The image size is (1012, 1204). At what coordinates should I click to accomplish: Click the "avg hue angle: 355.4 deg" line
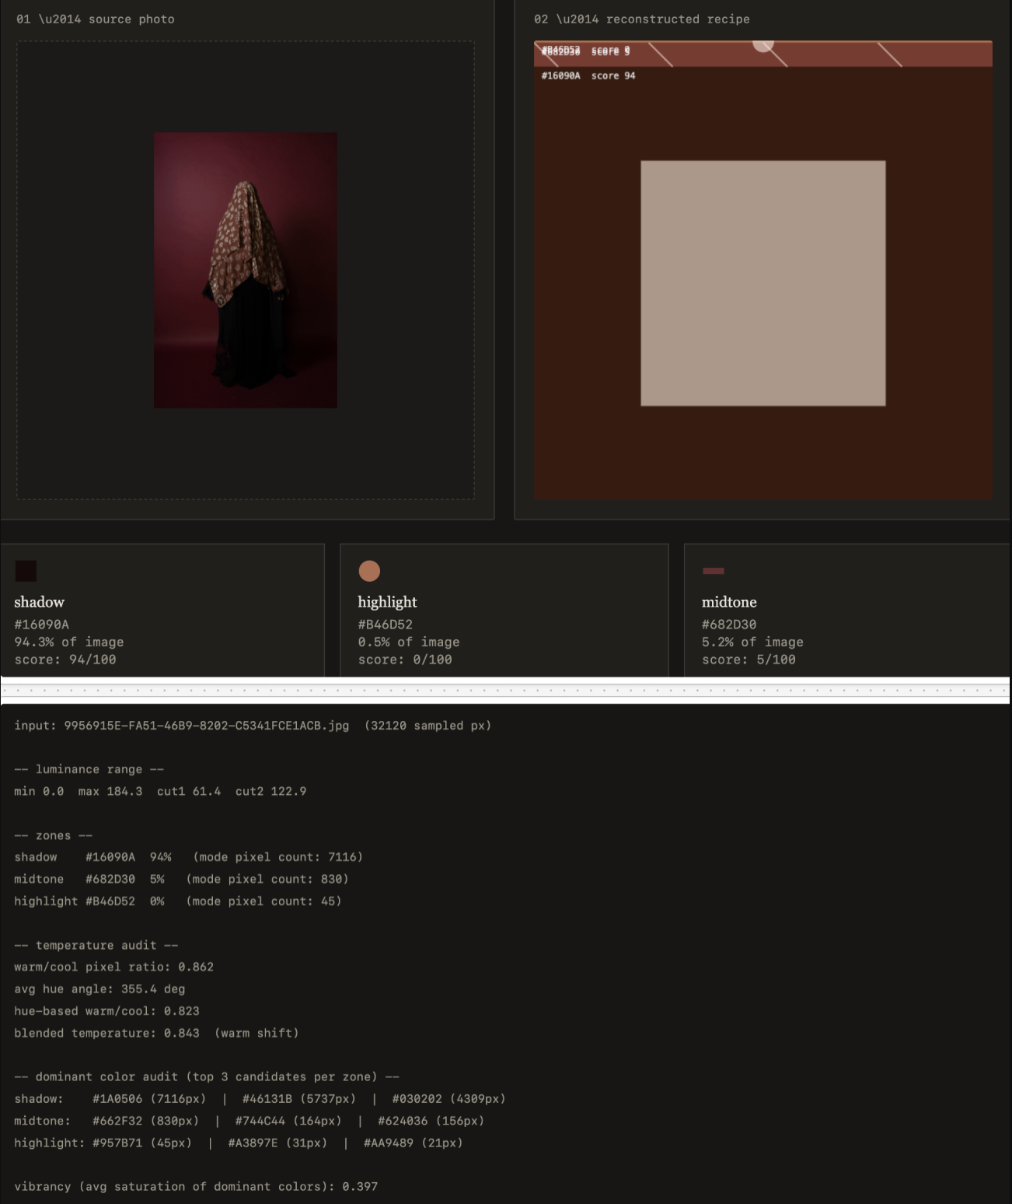coord(99,989)
